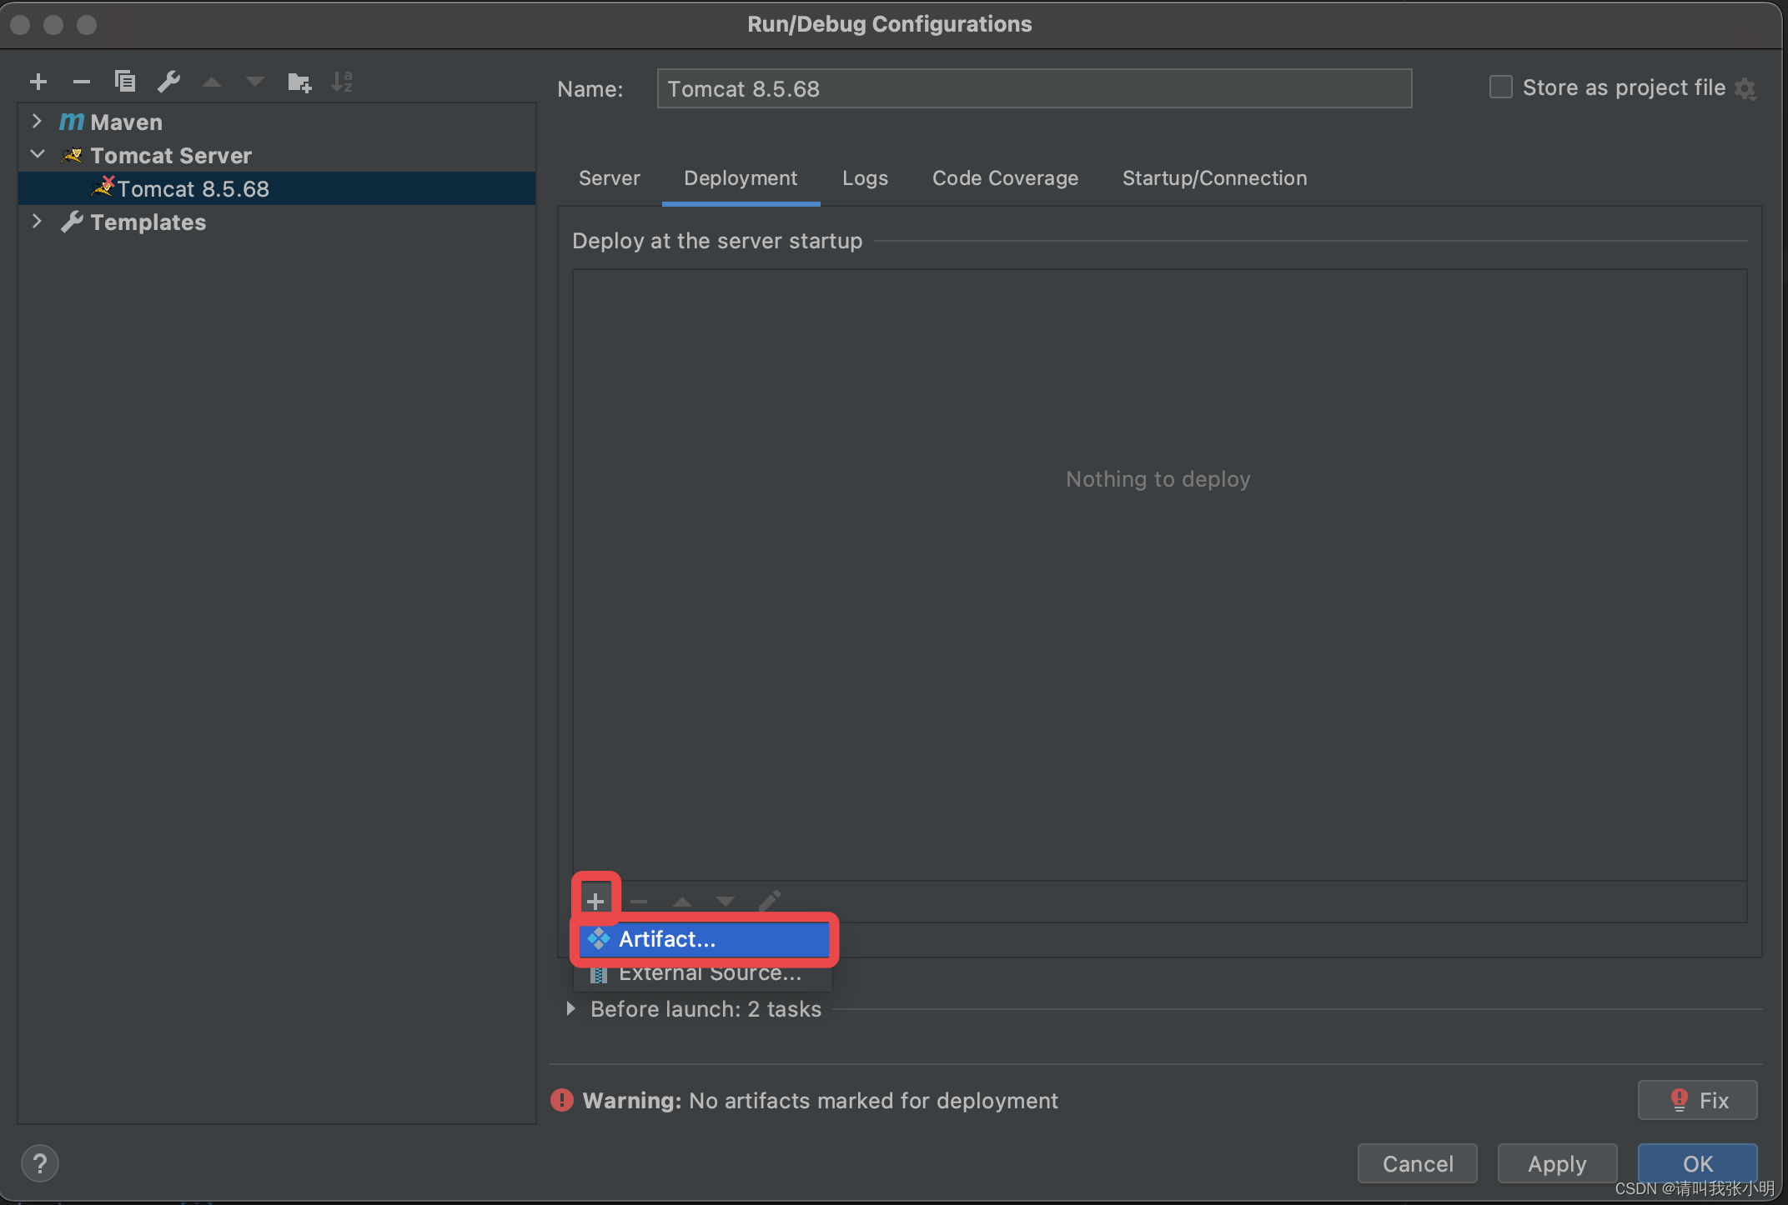Click the Fix warning button
This screenshot has width=1788, height=1205.
click(1697, 1100)
